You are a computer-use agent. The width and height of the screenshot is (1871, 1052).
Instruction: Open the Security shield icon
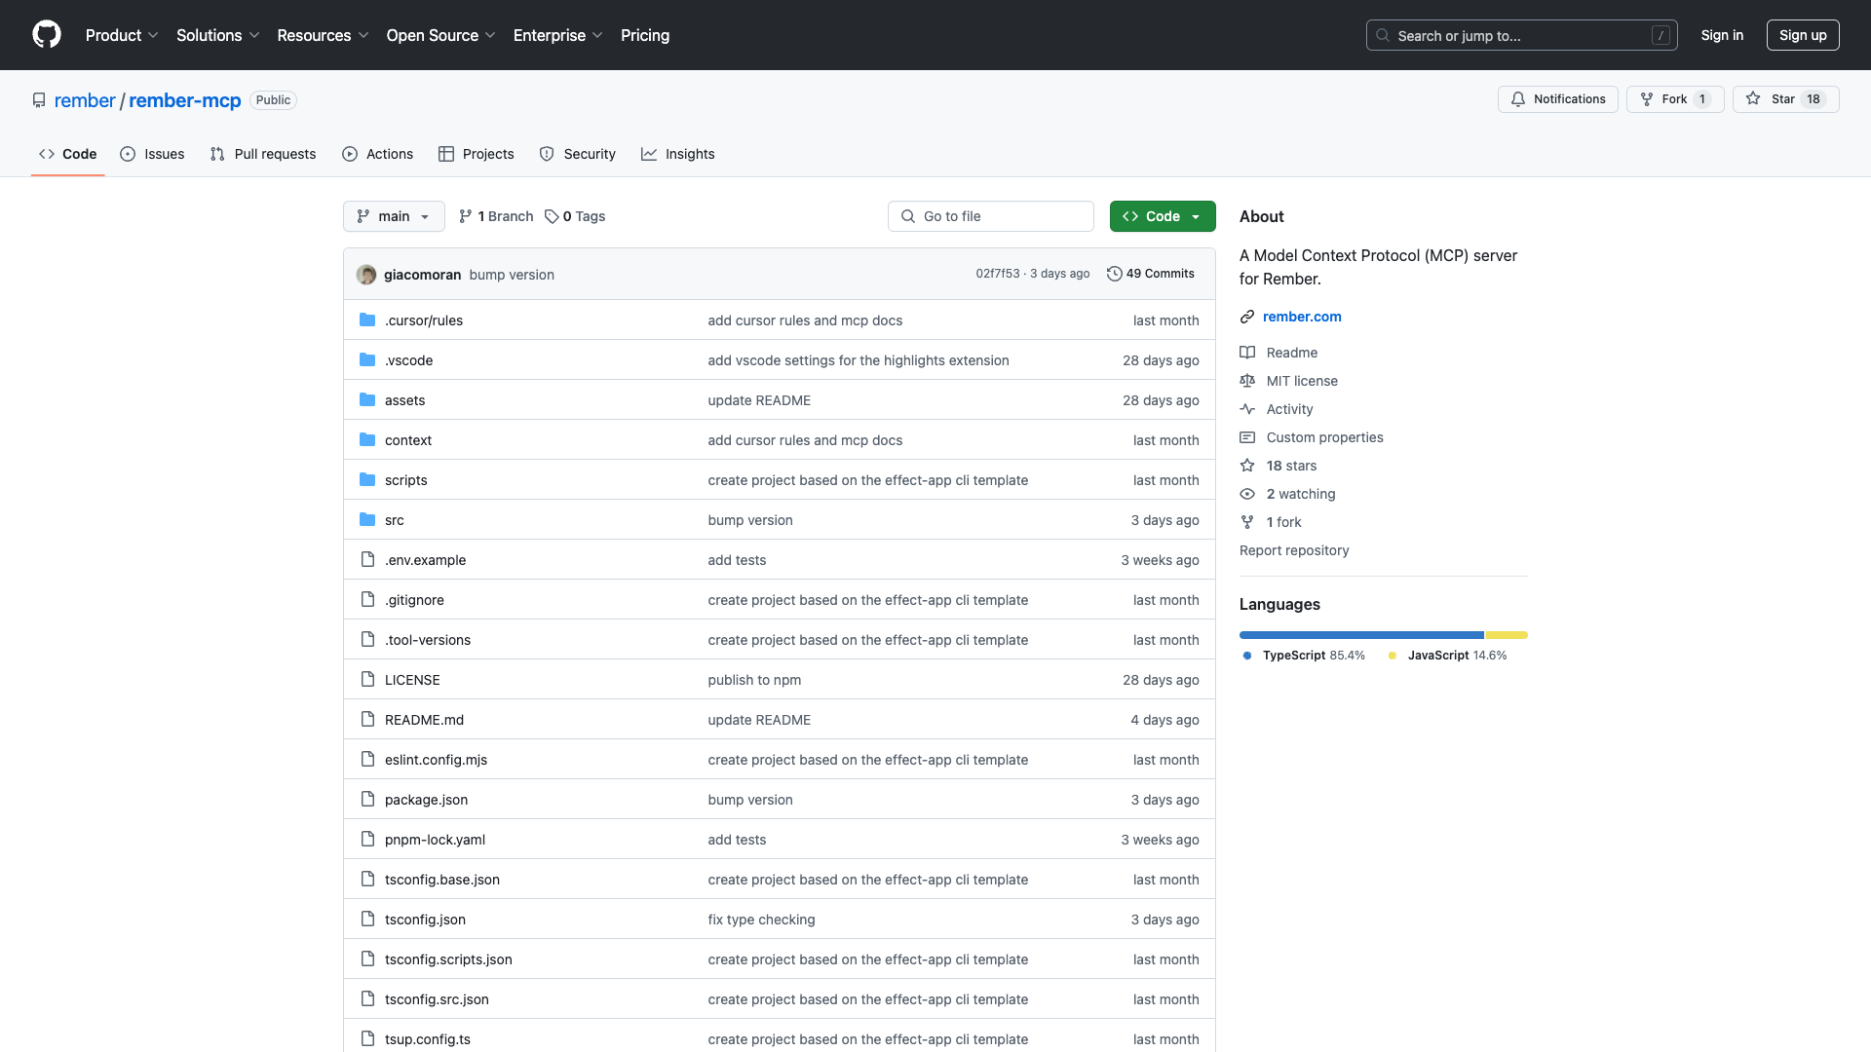coord(547,154)
